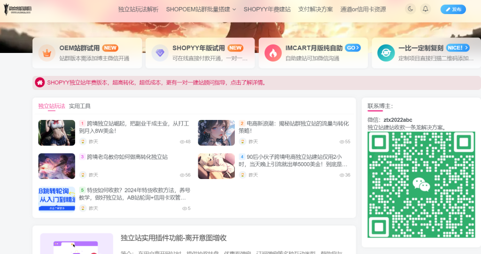Click rank badge 2 before 电商新浪潮

coord(242,123)
